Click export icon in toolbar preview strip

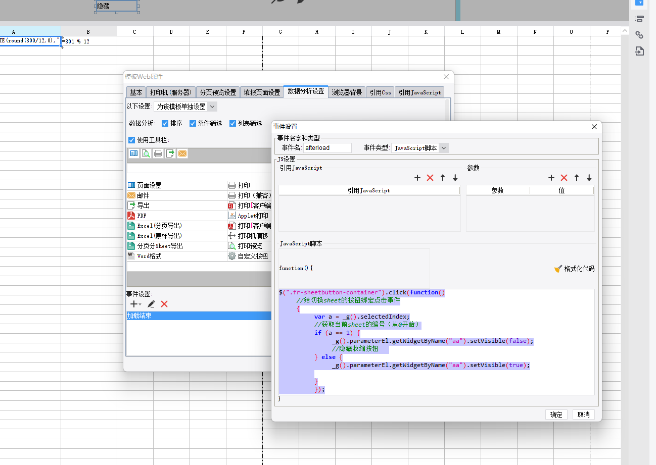pyautogui.click(x=170, y=153)
